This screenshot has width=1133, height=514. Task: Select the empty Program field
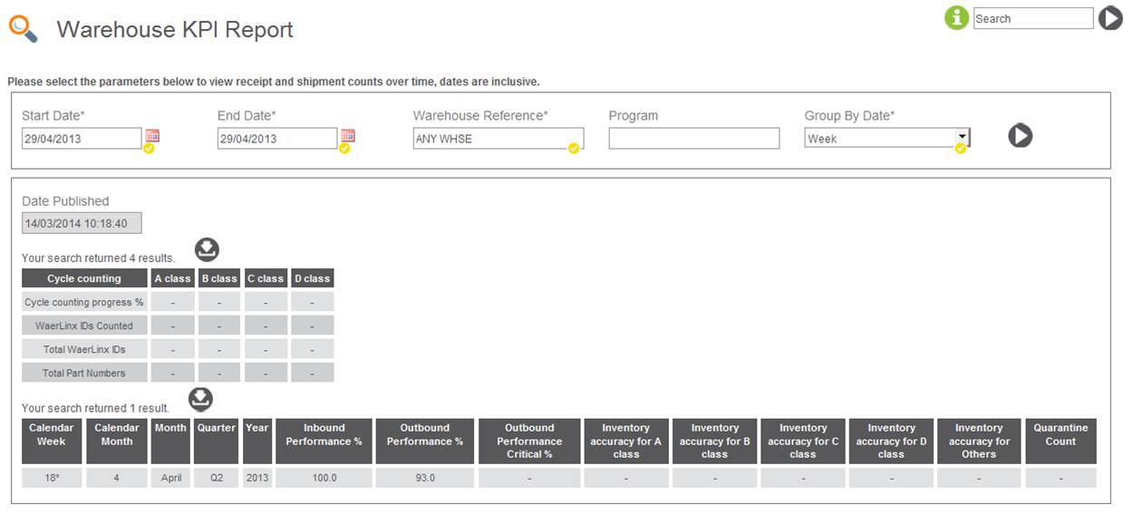point(694,139)
